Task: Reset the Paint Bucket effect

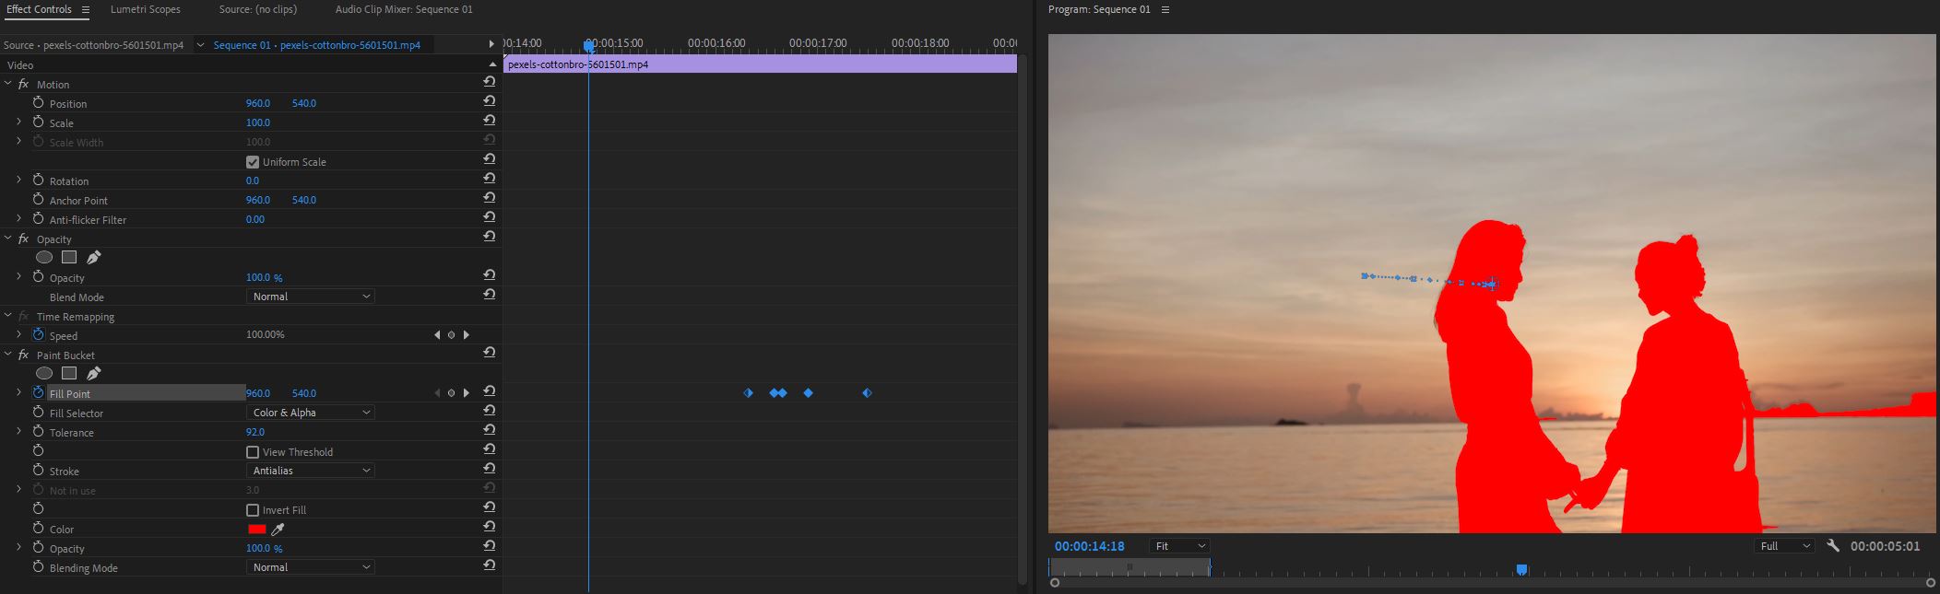Action: click(x=489, y=354)
